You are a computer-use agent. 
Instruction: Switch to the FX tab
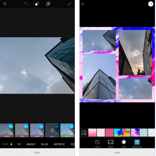click(19, 144)
